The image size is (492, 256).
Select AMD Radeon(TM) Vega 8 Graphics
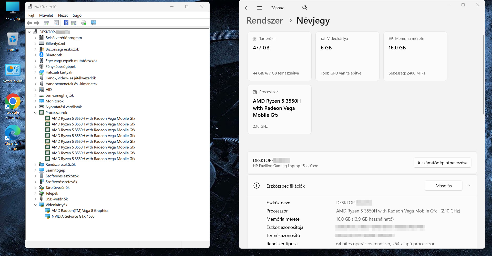pos(80,211)
